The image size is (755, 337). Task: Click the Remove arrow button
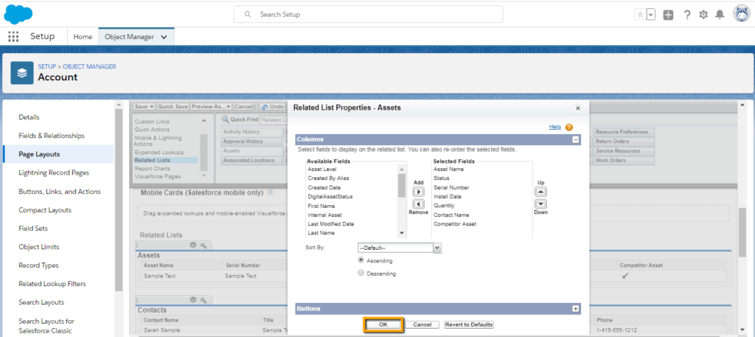[419, 204]
